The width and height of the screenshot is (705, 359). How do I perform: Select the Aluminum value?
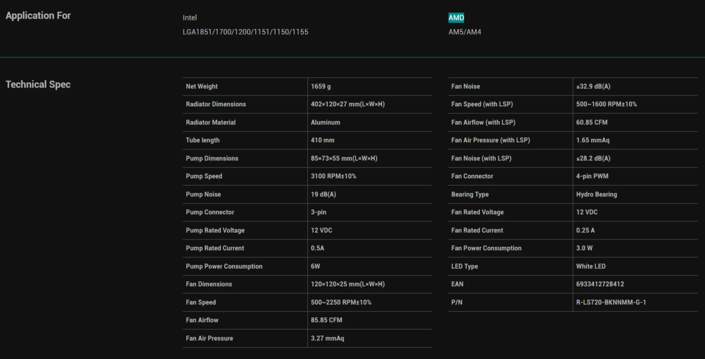coord(325,123)
